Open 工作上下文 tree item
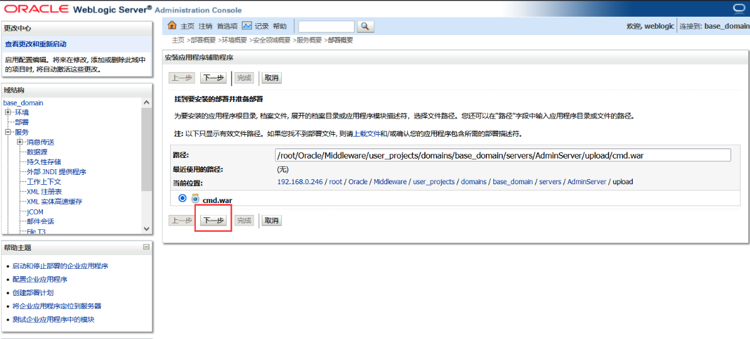Screen dimensions: 750x339 [x=44, y=182]
